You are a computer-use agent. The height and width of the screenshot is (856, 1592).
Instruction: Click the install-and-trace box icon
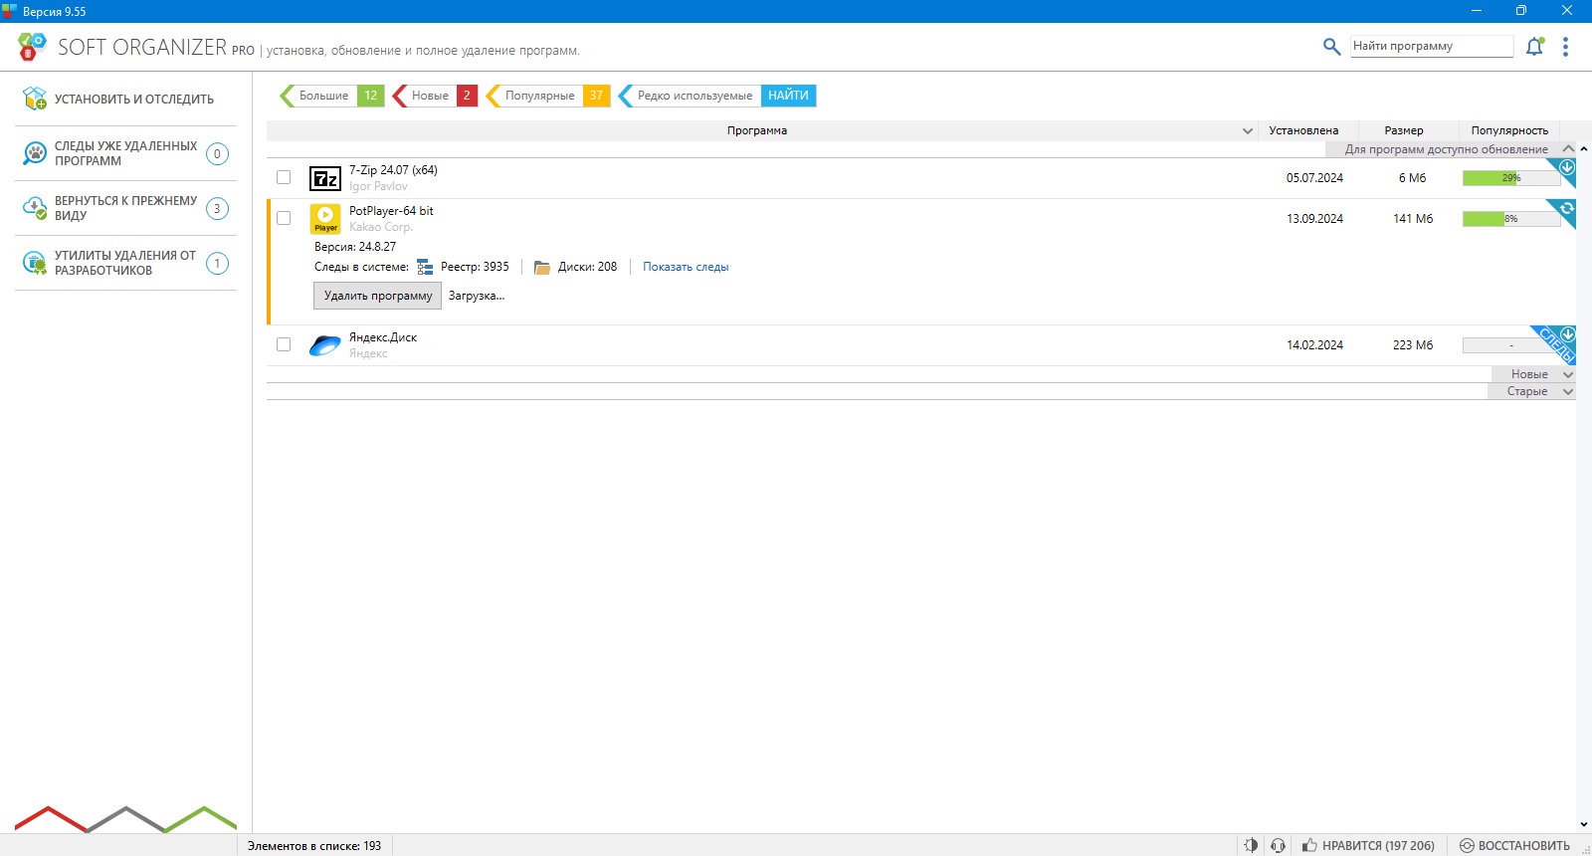pyautogui.click(x=35, y=99)
